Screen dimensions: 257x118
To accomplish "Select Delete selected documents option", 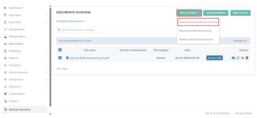I will pos(196,39).
